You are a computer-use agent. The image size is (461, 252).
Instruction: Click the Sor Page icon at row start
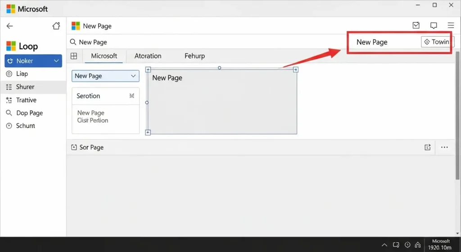pyautogui.click(x=74, y=147)
